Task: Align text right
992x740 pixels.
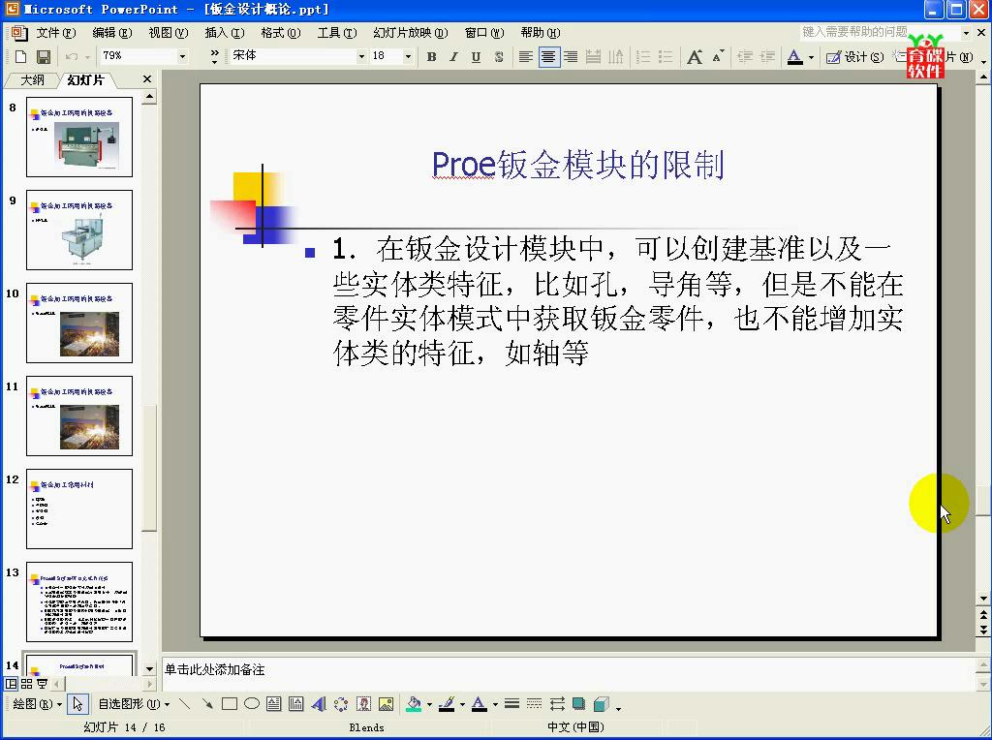Action: coord(571,57)
